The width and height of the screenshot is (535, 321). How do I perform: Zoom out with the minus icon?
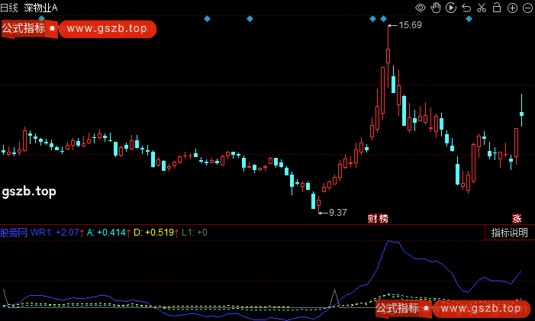tap(527, 8)
